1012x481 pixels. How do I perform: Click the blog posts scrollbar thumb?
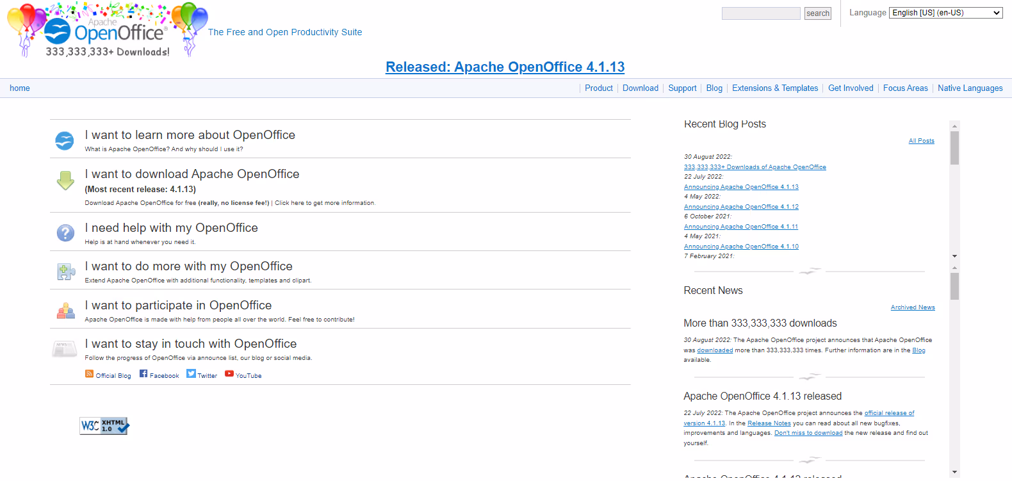click(954, 148)
